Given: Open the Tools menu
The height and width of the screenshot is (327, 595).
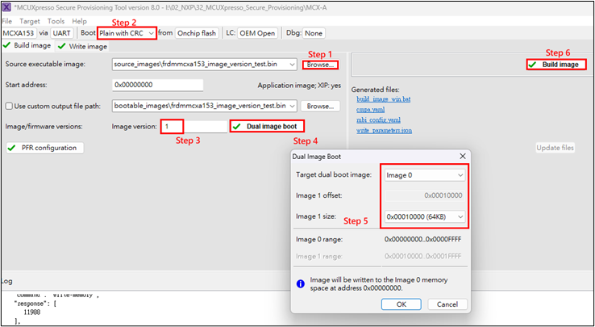Looking at the screenshot, I should click(x=56, y=20).
